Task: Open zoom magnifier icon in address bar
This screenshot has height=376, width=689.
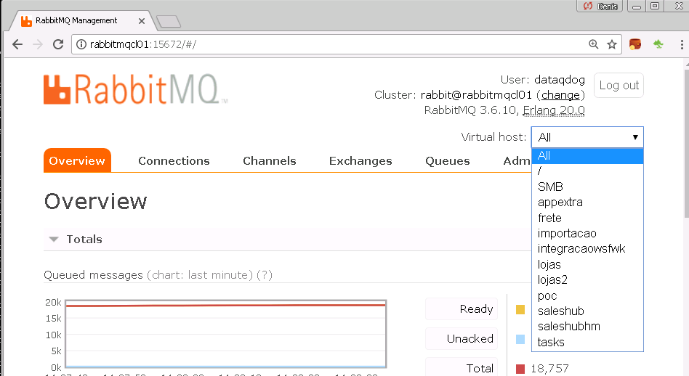Action: (x=594, y=44)
